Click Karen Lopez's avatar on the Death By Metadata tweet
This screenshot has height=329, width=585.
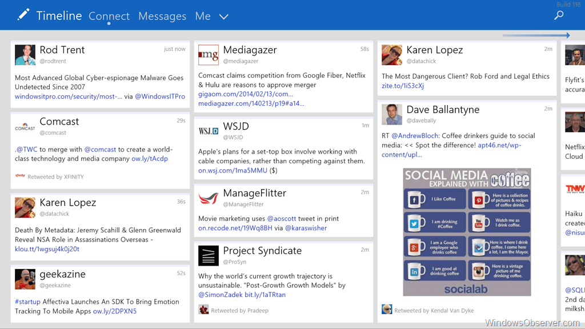25,207
